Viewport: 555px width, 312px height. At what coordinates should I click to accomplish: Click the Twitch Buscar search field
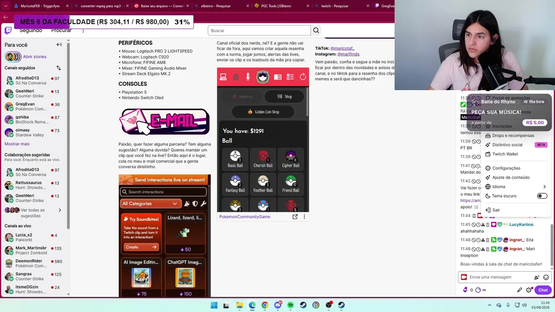click(x=259, y=30)
